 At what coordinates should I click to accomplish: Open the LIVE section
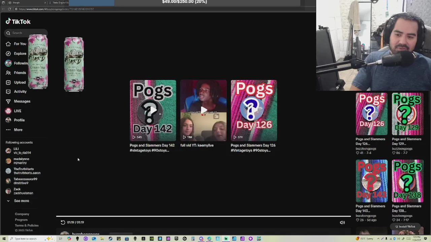pos(13,111)
